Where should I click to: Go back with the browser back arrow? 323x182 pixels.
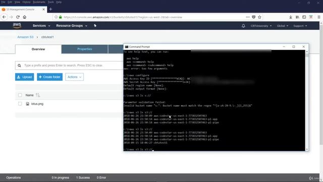tap(5, 17)
